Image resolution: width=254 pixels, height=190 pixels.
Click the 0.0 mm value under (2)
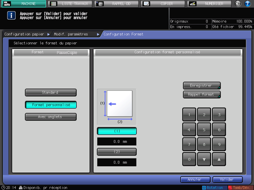[117, 163]
